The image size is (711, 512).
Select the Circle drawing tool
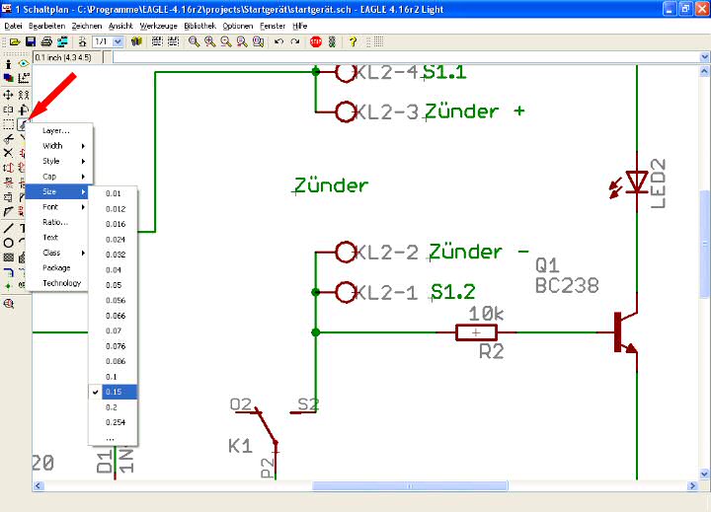point(8,243)
